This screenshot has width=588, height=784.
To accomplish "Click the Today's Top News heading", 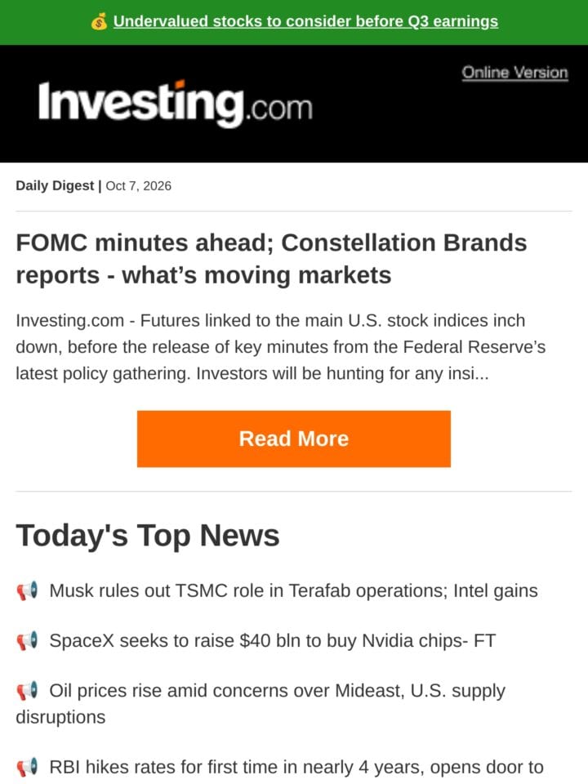I will coord(148,535).
